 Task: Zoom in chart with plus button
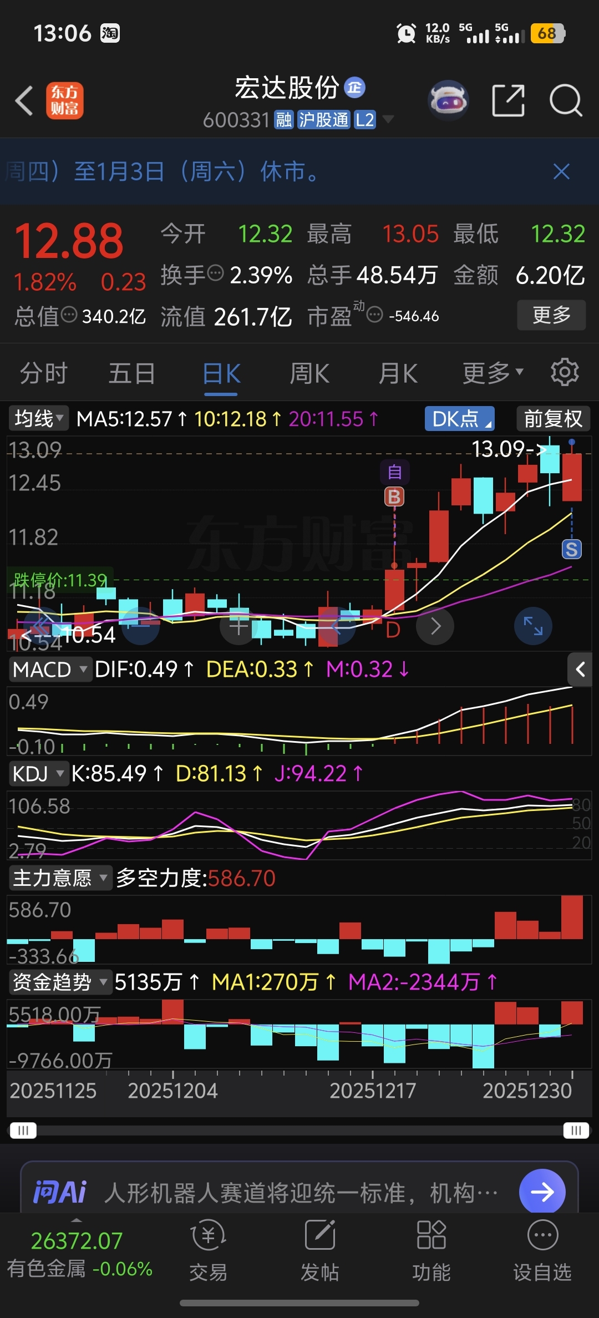coord(238,626)
